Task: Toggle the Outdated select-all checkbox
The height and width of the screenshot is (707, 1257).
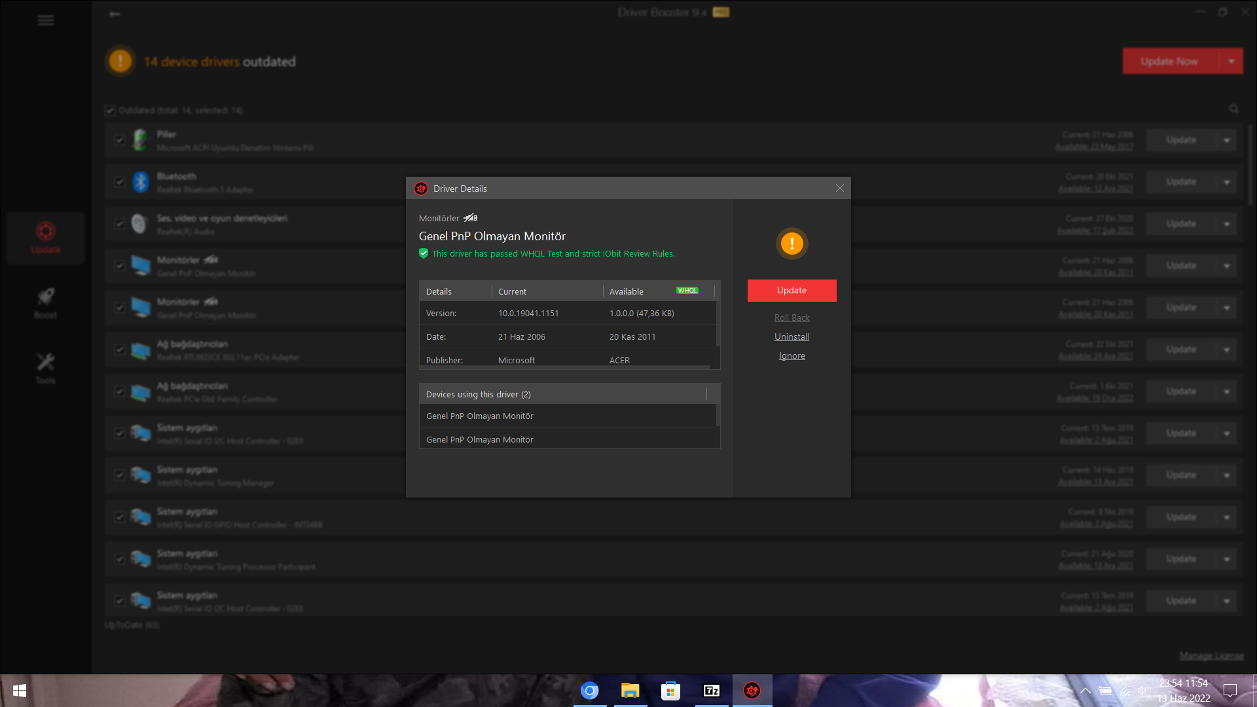Action: click(110, 110)
